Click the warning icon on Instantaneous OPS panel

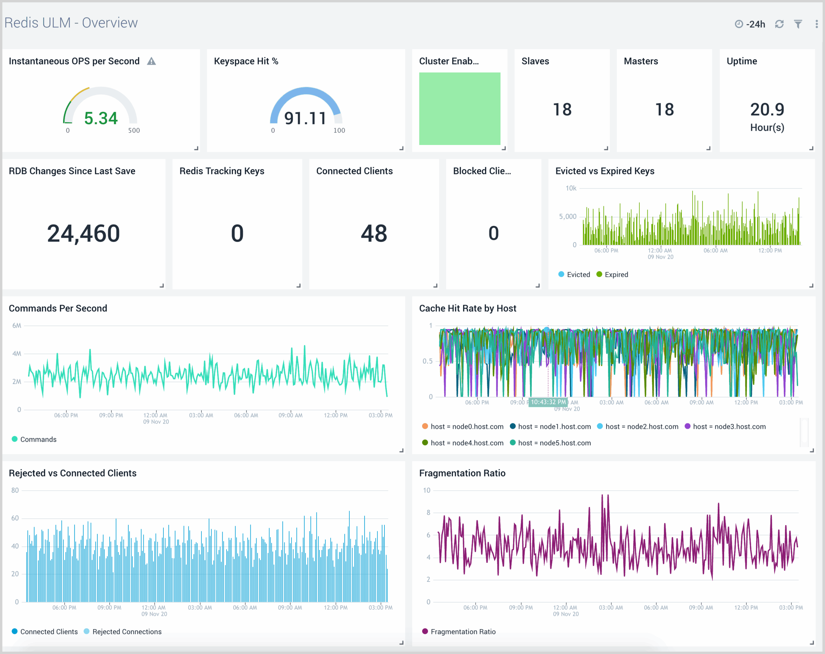[151, 61]
